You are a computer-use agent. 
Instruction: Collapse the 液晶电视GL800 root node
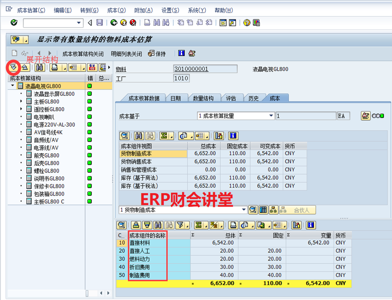coord(13,86)
